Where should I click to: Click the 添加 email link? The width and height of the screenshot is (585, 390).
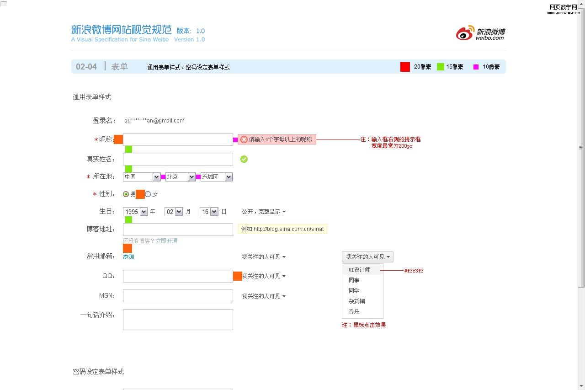[x=128, y=256]
